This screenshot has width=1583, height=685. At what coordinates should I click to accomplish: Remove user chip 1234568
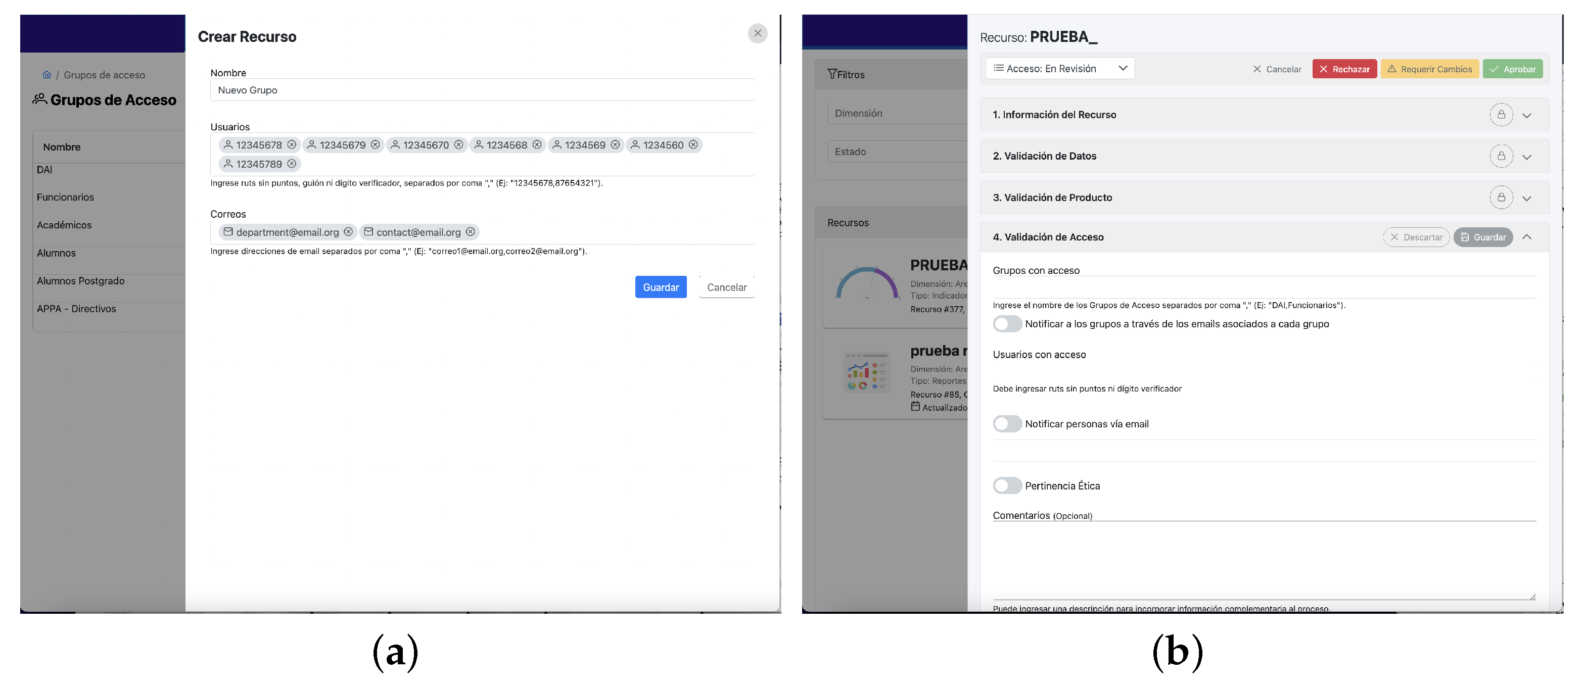click(536, 145)
